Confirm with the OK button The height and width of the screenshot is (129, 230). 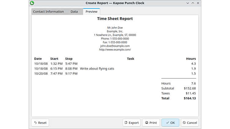click(170, 123)
